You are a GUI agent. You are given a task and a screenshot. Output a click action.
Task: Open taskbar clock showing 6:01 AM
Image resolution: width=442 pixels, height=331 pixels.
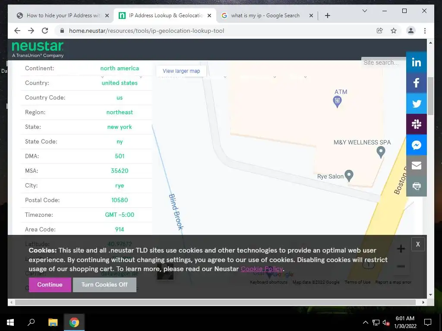point(405,322)
